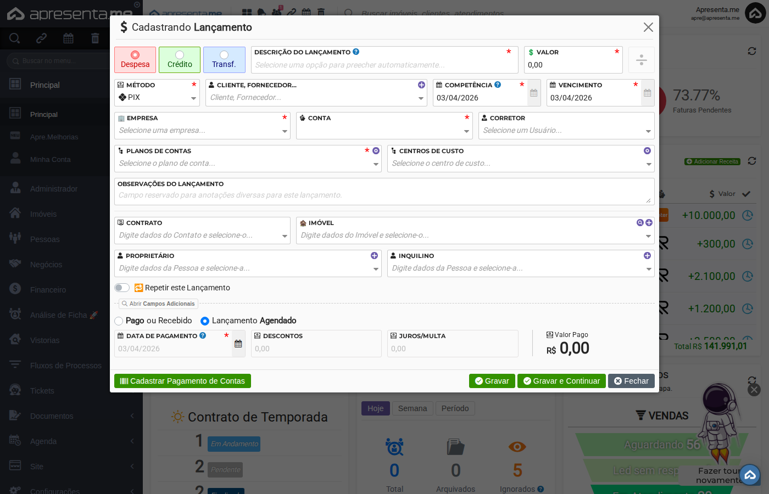Viewport: 769px width, 494px height.
Task: Toggle the Repetir este Lançamento switch
Action: pos(121,288)
